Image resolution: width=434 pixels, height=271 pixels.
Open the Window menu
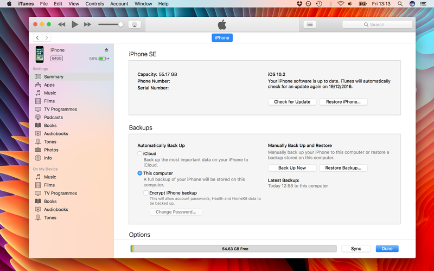point(143,4)
